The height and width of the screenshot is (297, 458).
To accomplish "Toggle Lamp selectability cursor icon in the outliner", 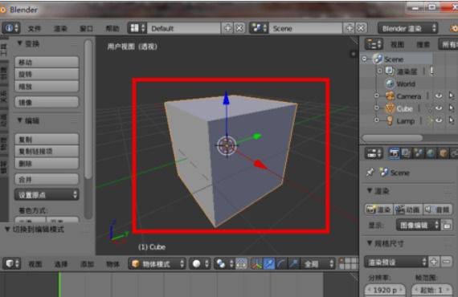I will tap(452, 120).
